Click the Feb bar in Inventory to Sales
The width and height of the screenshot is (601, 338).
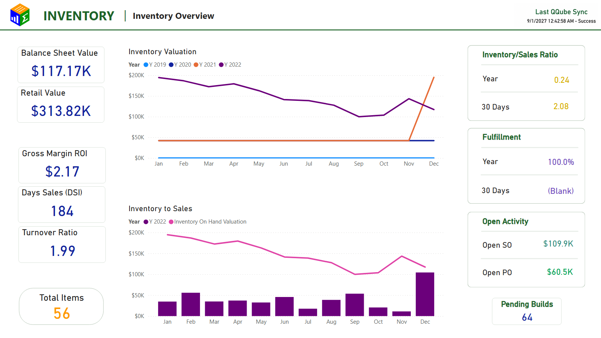click(191, 305)
